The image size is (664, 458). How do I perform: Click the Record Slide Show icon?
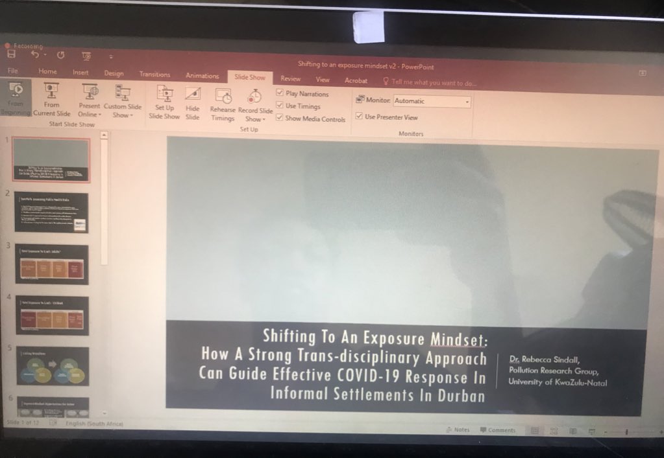[x=254, y=97]
